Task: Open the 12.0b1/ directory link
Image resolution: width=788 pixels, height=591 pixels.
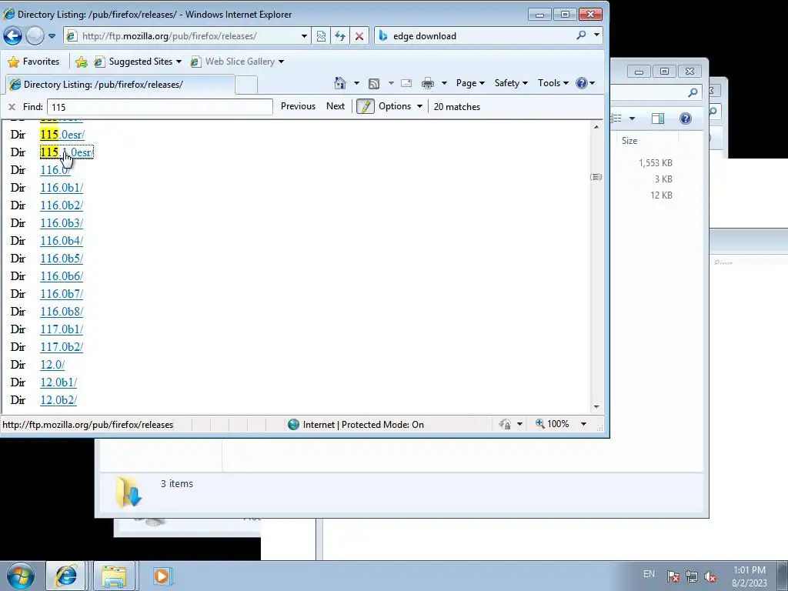Action: 58,382
